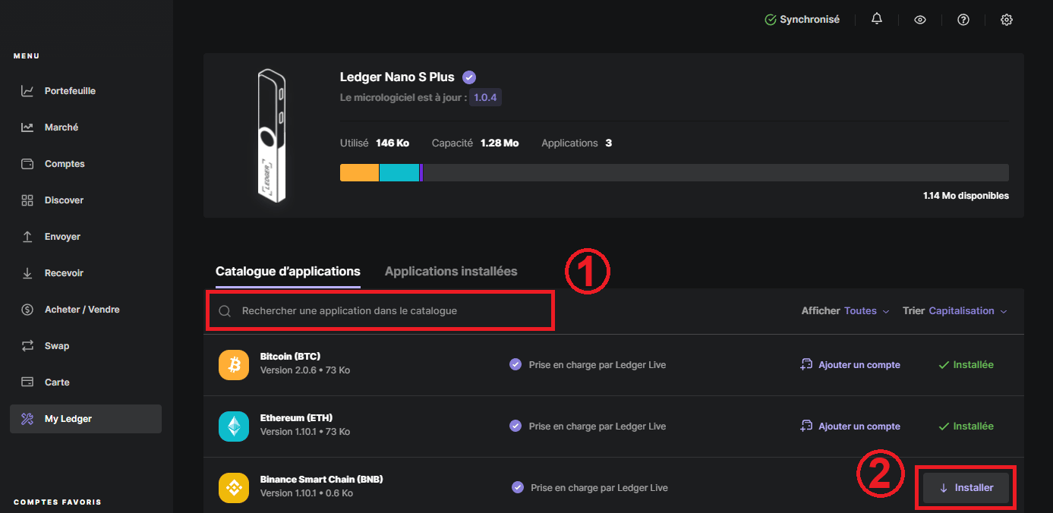Click firmware version 1.0.4 badge

pyautogui.click(x=485, y=97)
